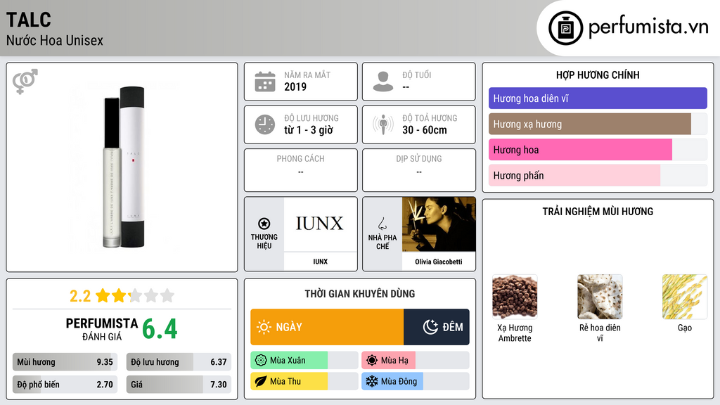Screen dimensions: 720x405
Task: Open the IUNX brand logo image
Action: pos(320,224)
